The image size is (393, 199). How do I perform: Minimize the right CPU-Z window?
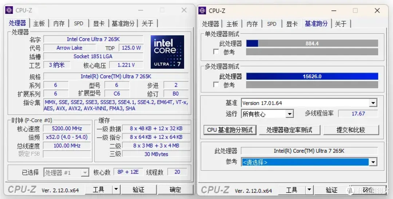coord(334,11)
